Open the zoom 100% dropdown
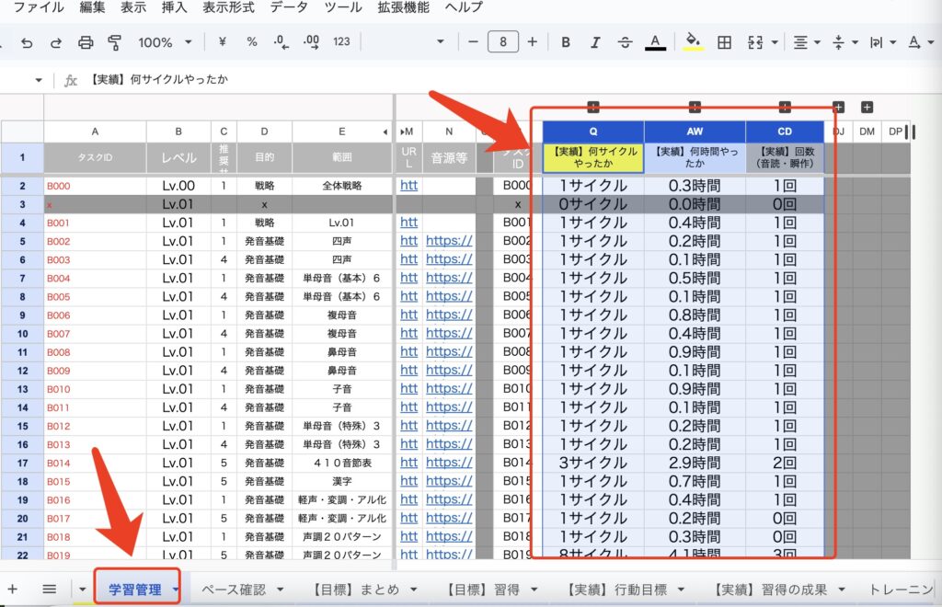942x607 pixels. click(166, 42)
